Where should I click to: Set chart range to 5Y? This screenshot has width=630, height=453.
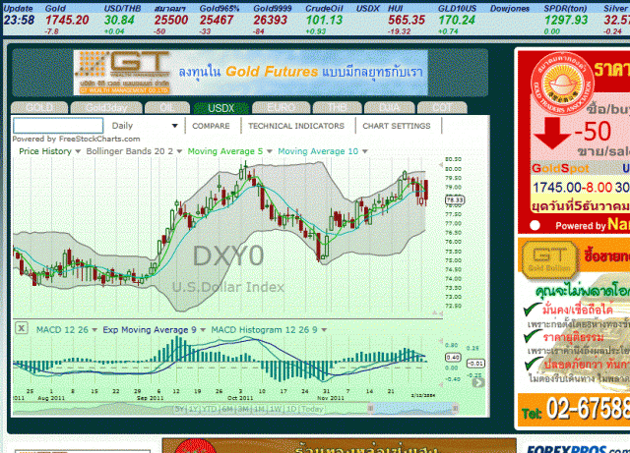[179, 409]
